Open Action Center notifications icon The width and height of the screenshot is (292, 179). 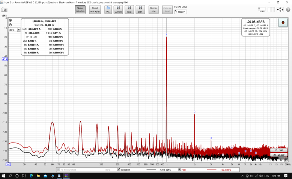[286, 176]
